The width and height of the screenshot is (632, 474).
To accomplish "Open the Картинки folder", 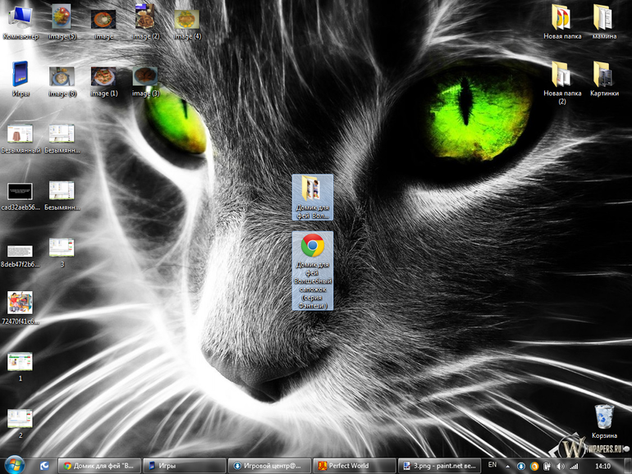I will (x=603, y=80).
